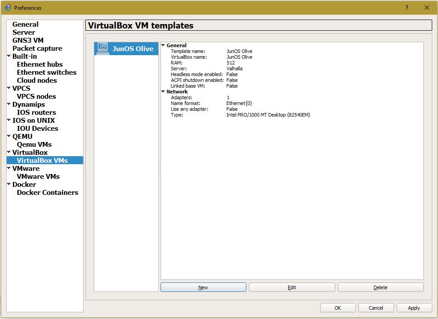Collapse the Dynamips tree section
This screenshot has height=319, width=438.
(x=9, y=104)
